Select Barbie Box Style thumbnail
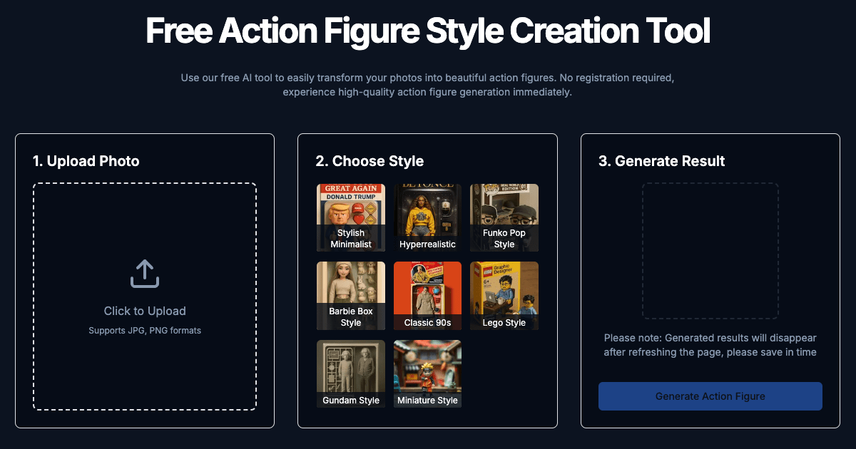Screen dimensions: 856x449 click(x=351, y=296)
